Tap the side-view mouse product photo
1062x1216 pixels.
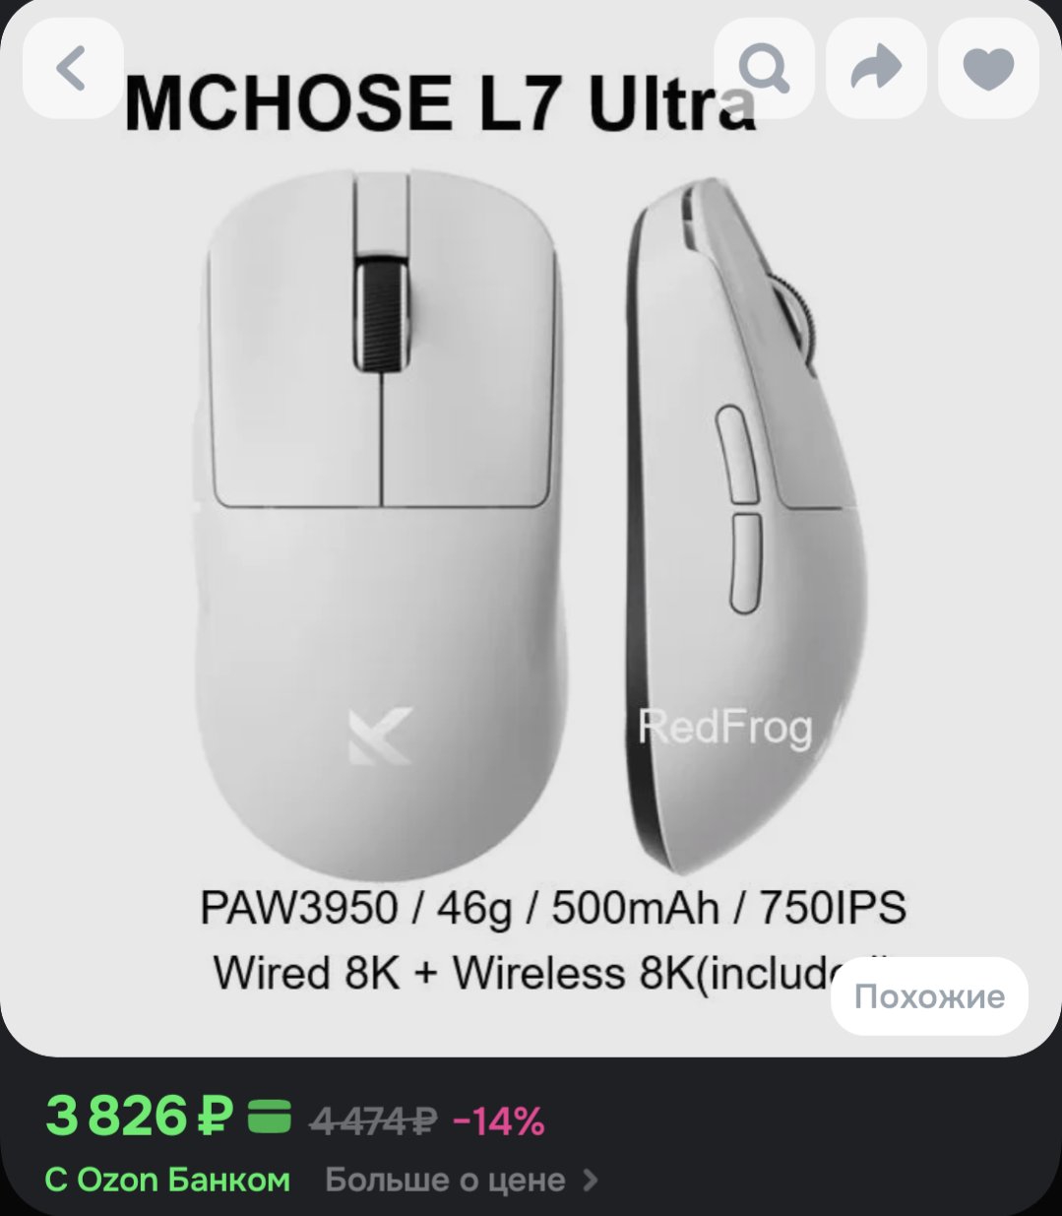tap(750, 524)
